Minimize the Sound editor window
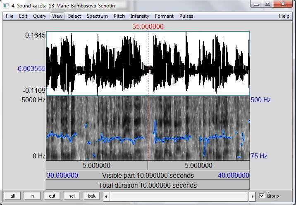The height and width of the screenshot is (205, 296). click(256, 4)
